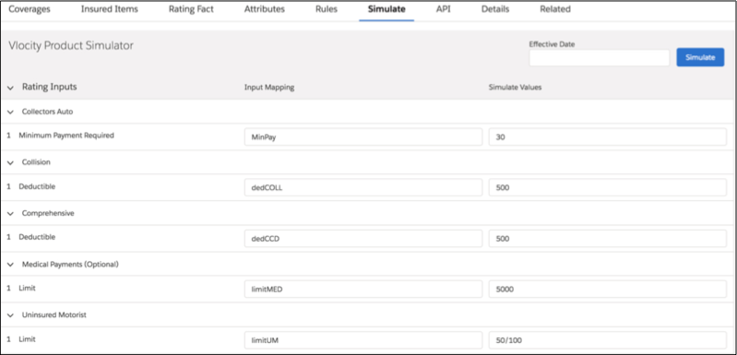The image size is (737, 355).
Task: Open the Related tab
Action: point(555,9)
